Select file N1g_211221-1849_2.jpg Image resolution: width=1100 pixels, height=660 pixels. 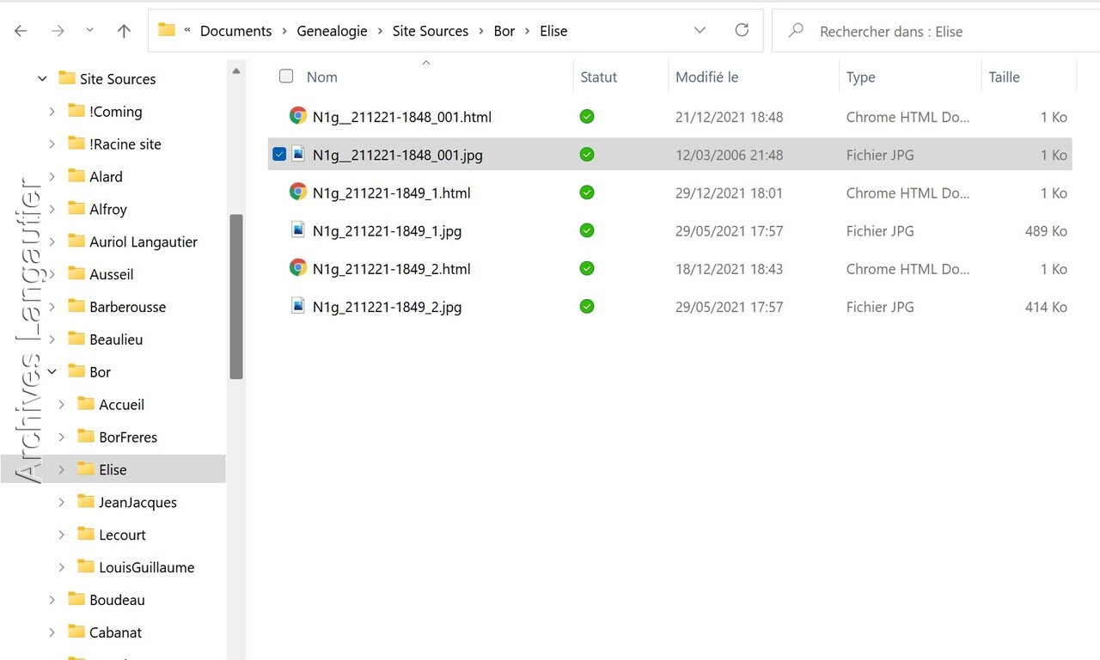pyautogui.click(x=388, y=307)
